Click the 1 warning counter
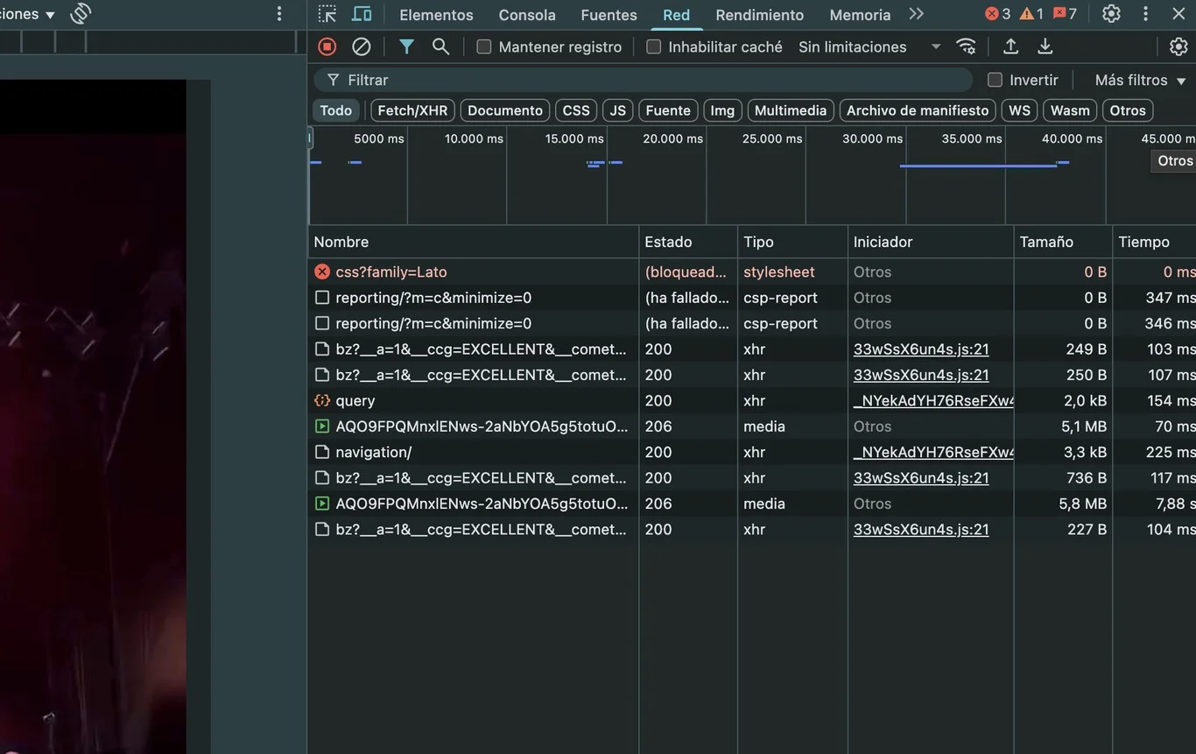 1031,14
